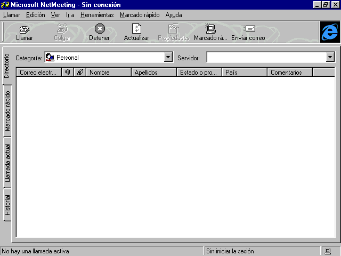Open the Edición menu
The height and width of the screenshot is (256, 341).
coord(36,15)
